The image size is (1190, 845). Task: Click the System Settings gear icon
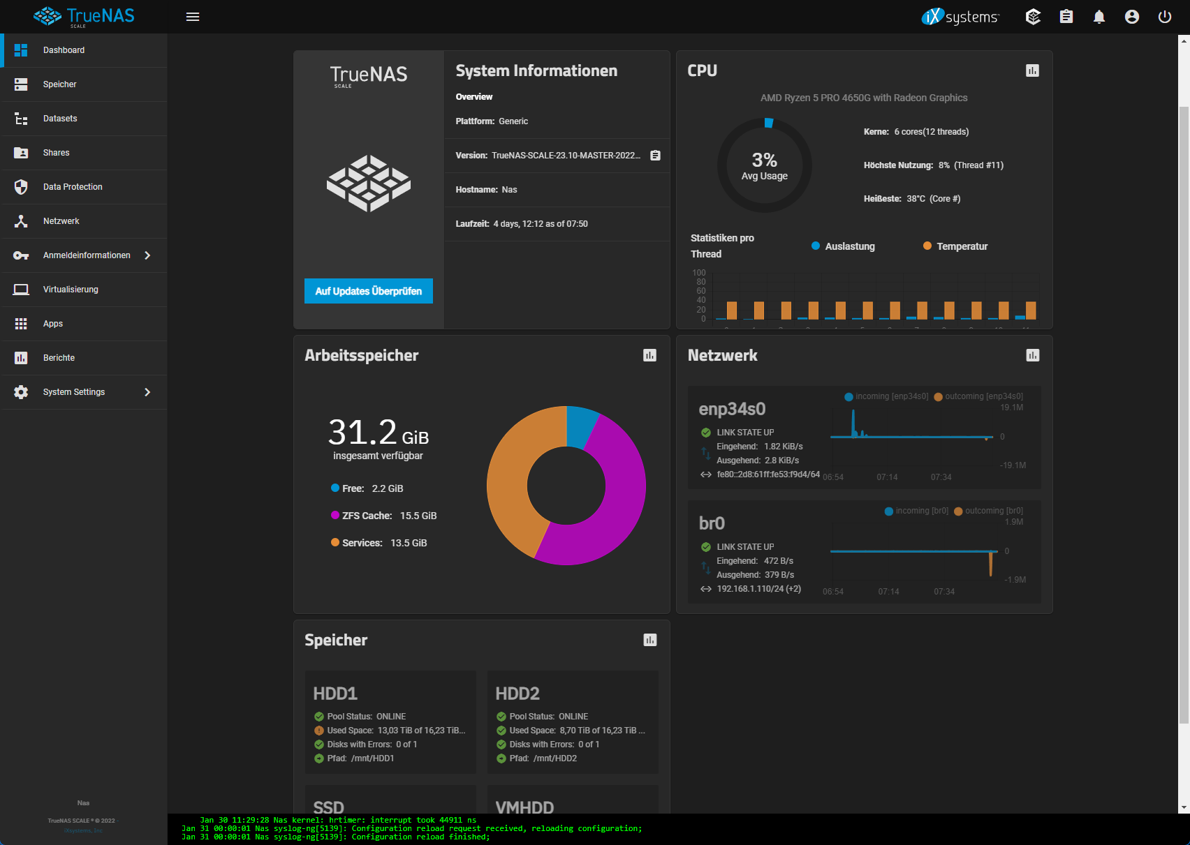click(x=21, y=392)
